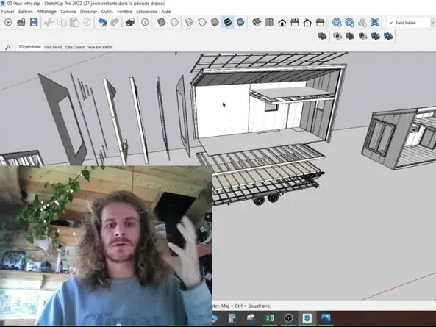Click Split solid tool
The height and width of the screenshot is (327, 436).
pos(388,36)
